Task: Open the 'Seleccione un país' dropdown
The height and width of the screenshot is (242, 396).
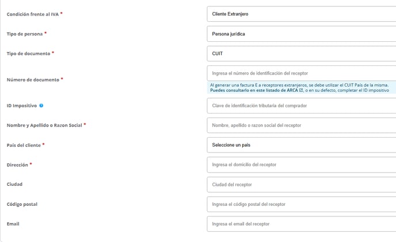Action: (300, 145)
